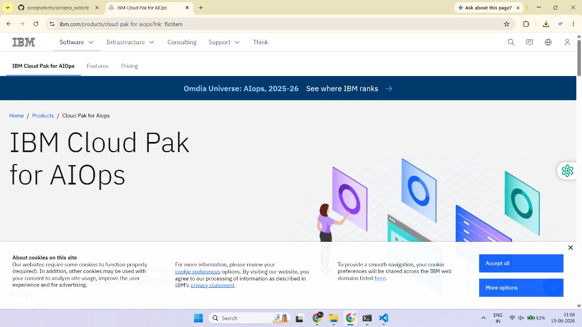This screenshot has width=582, height=327.
Task: Dismiss the Ask about this page chip
Action: 518,8
